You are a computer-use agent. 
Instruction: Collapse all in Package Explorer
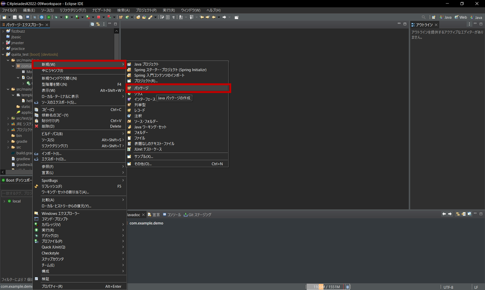click(x=92, y=24)
